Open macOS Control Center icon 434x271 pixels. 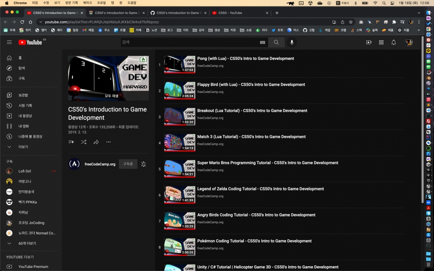tap(392, 3)
